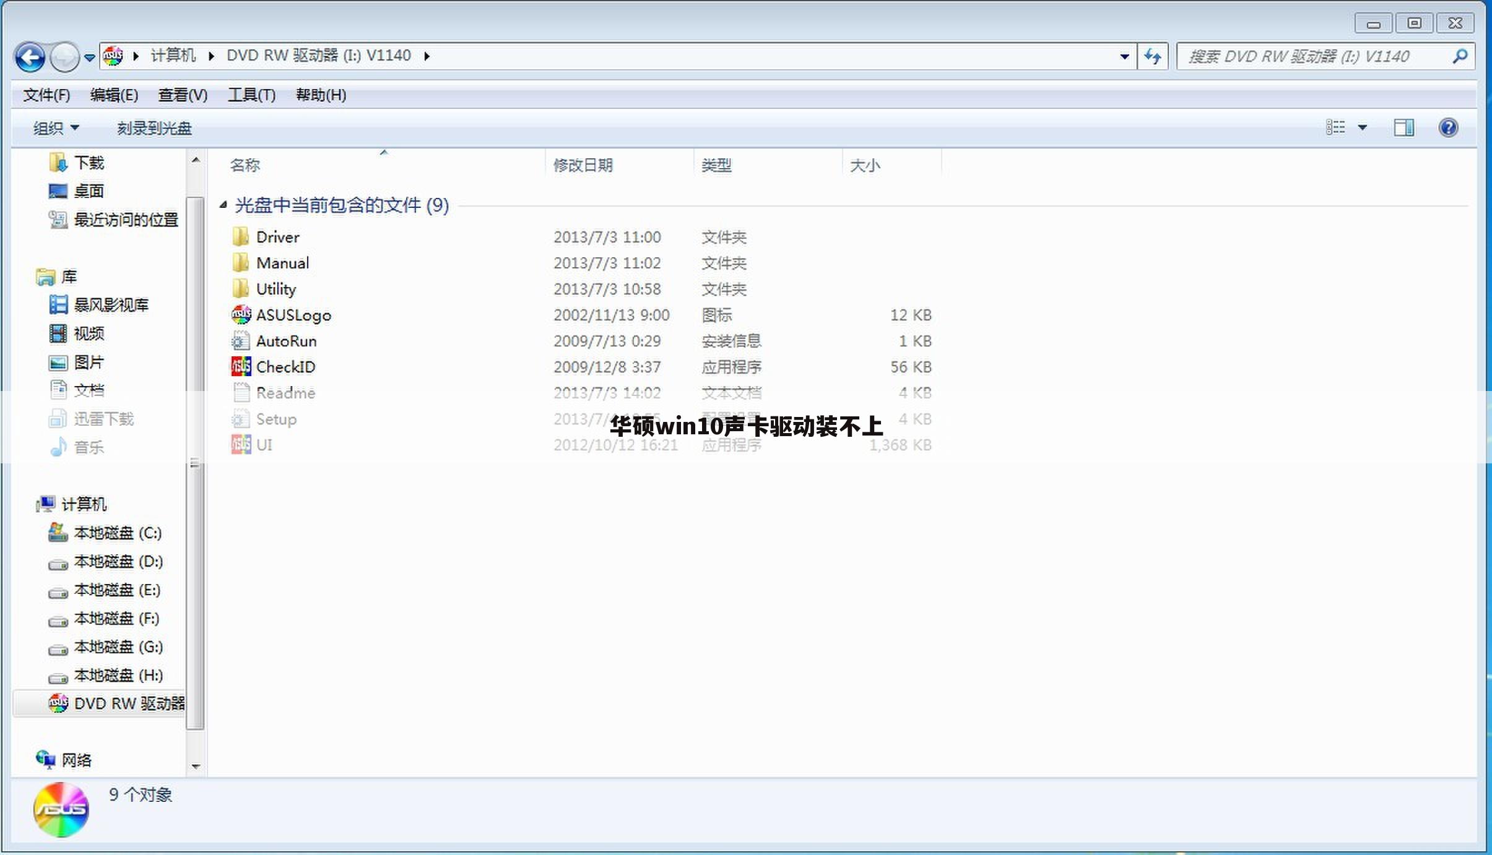Viewport: 1492px width, 855px height.
Task: Open the 视频 library in sidebar
Action: coord(89,333)
